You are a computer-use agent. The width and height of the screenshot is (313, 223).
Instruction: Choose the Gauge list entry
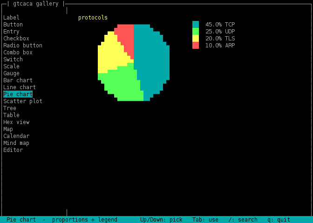pos(11,73)
